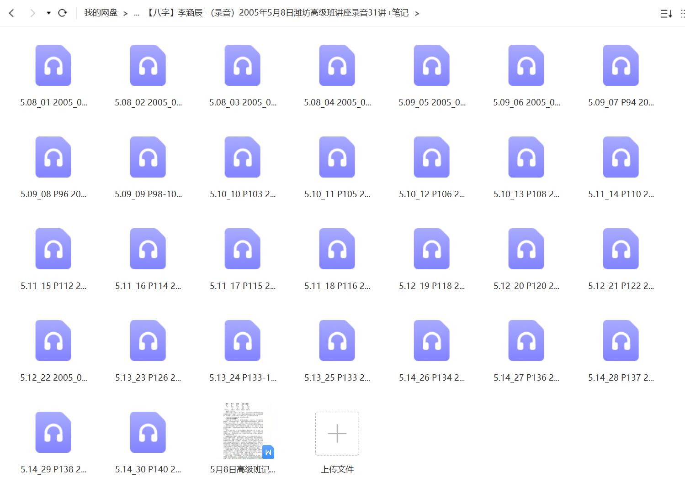Open audio file 5.14_30 P140
This screenshot has height=487, width=685.
tap(148, 432)
